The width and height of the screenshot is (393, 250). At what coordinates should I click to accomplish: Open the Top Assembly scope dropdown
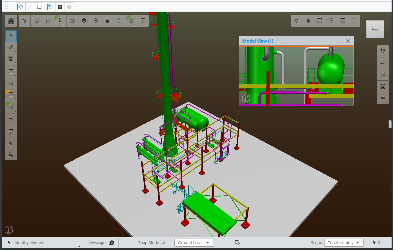coord(344,243)
